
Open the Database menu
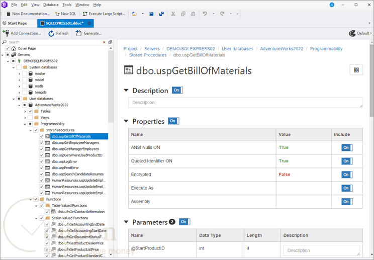click(x=51, y=5)
